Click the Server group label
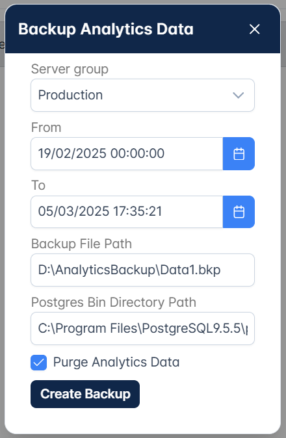The height and width of the screenshot is (438, 286). tap(70, 70)
